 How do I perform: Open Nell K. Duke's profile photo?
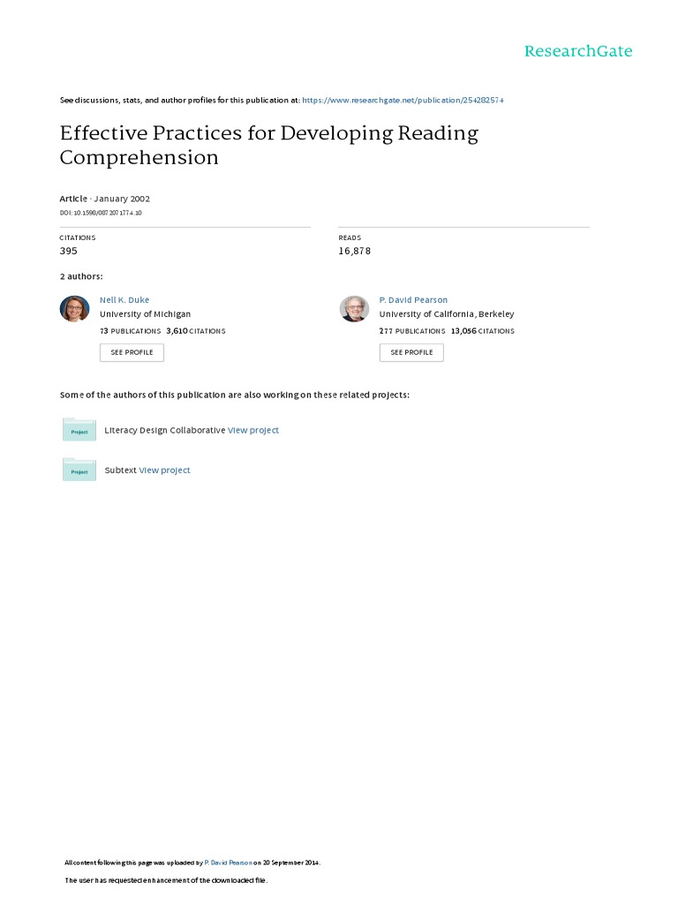[74, 309]
